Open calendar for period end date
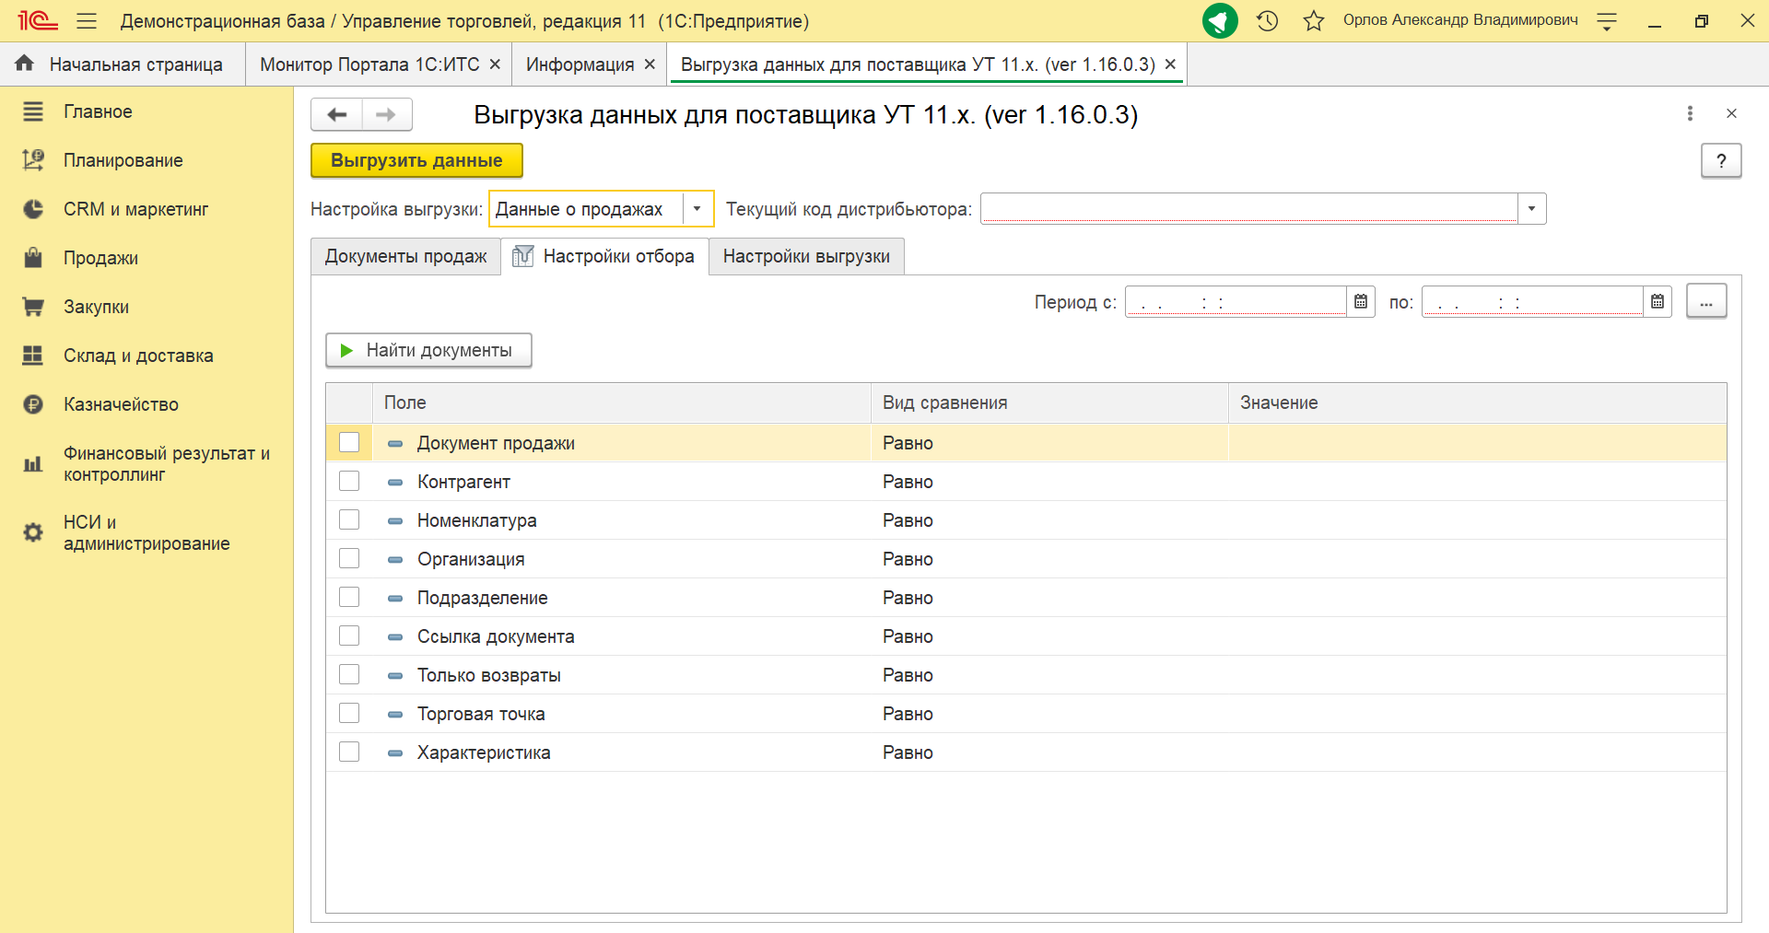Image resolution: width=1769 pixels, height=933 pixels. click(1658, 301)
